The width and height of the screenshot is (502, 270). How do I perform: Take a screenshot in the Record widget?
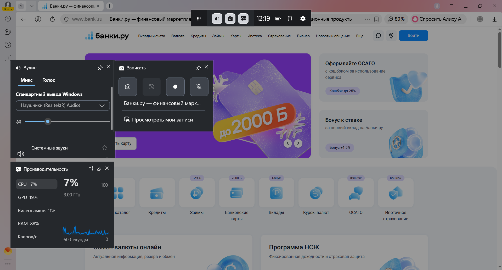[x=128, y=87]
